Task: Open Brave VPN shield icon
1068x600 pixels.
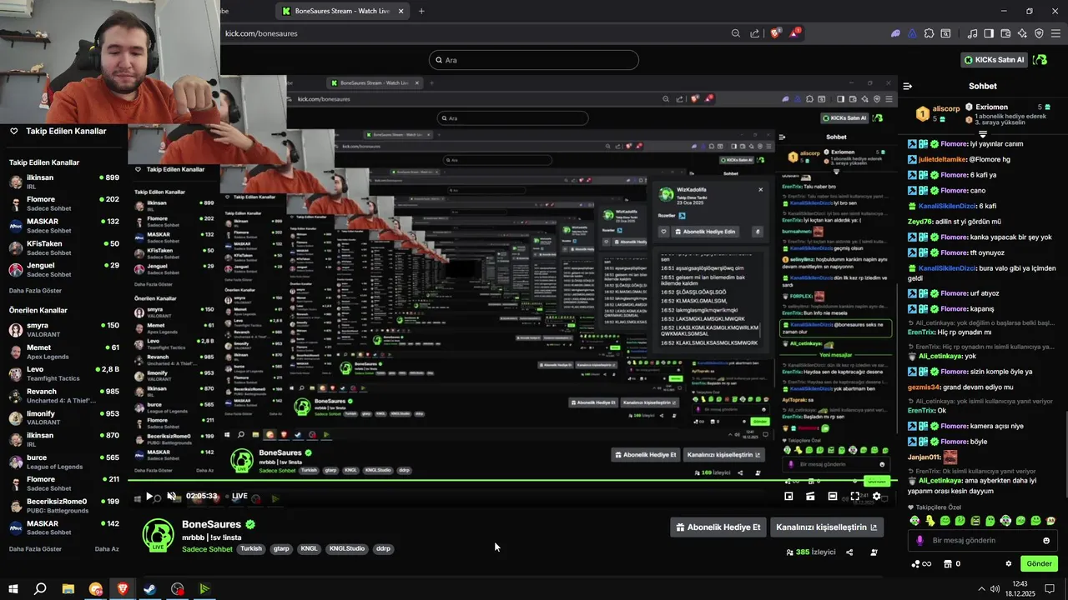Action: tap(1039, 33)
